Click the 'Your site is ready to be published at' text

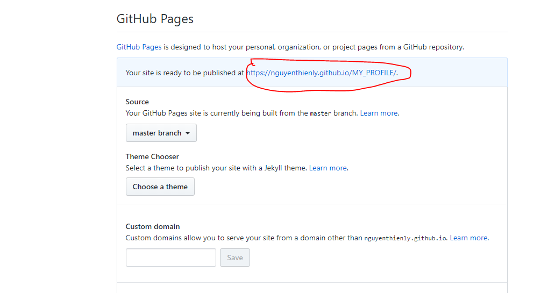pos(184,73)
